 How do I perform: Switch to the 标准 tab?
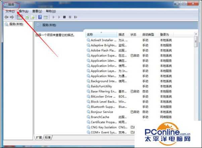coord(48,137)
